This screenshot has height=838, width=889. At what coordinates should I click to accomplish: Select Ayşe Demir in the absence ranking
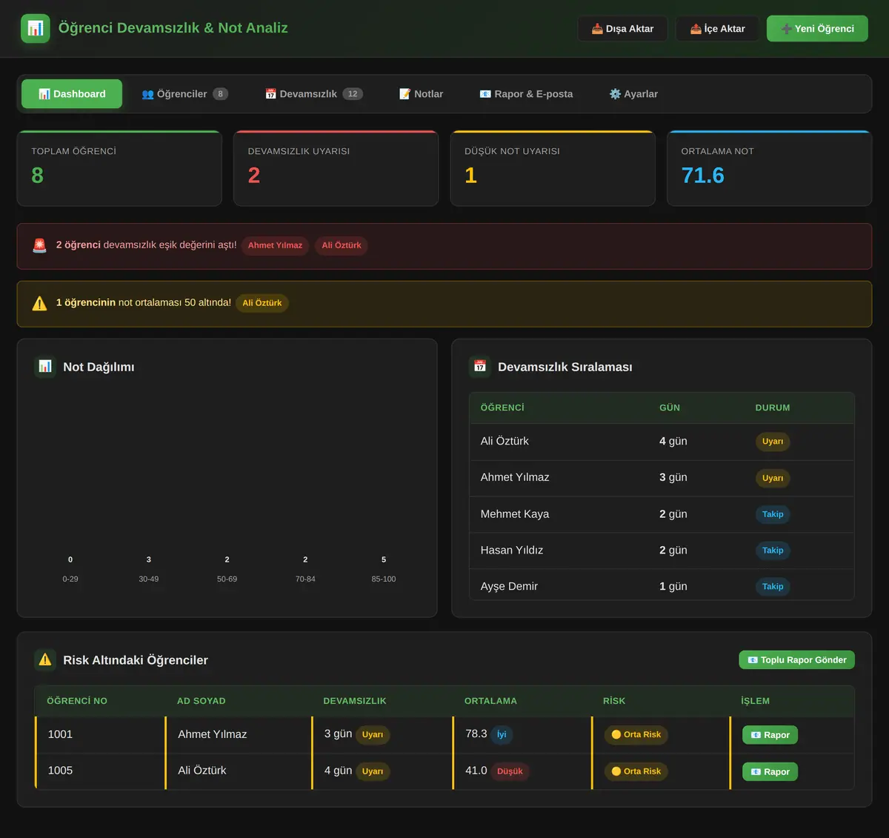pyautogui.click(x=509, y=587)
